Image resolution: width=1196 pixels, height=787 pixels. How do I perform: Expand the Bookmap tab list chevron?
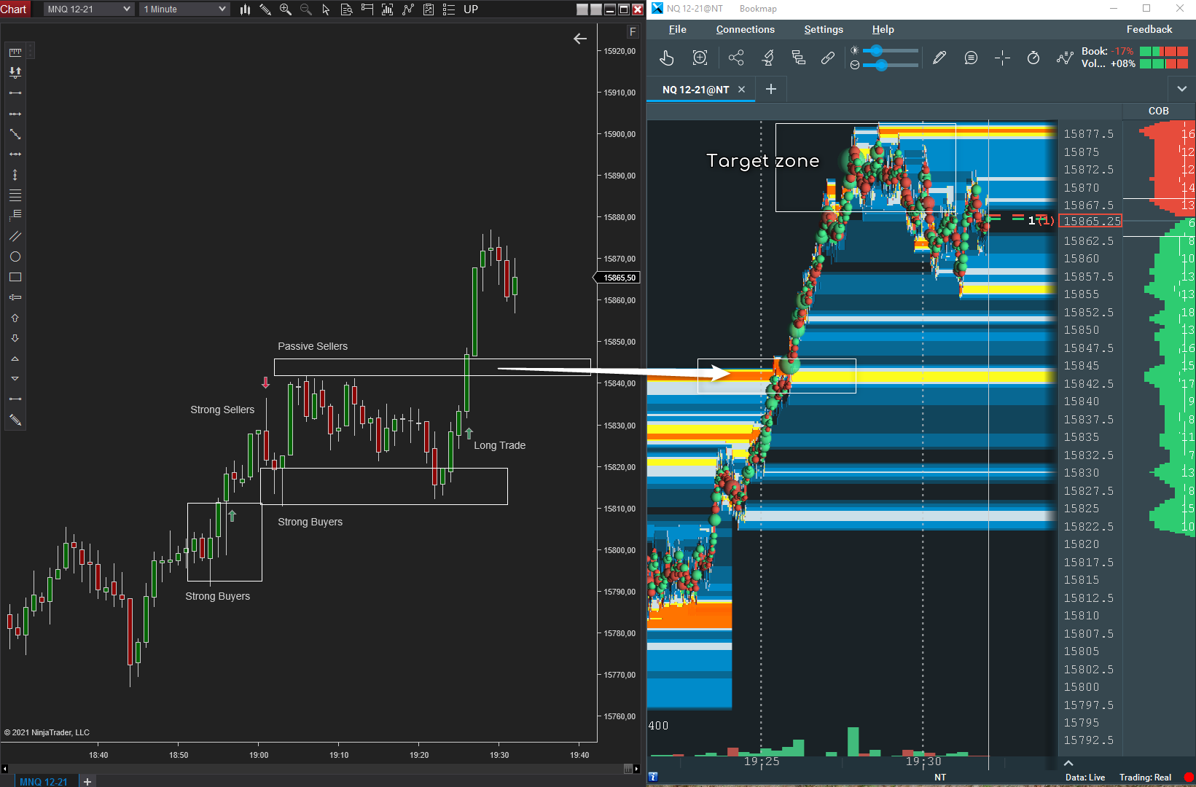pyautogui.click(x=1182, y=89)
